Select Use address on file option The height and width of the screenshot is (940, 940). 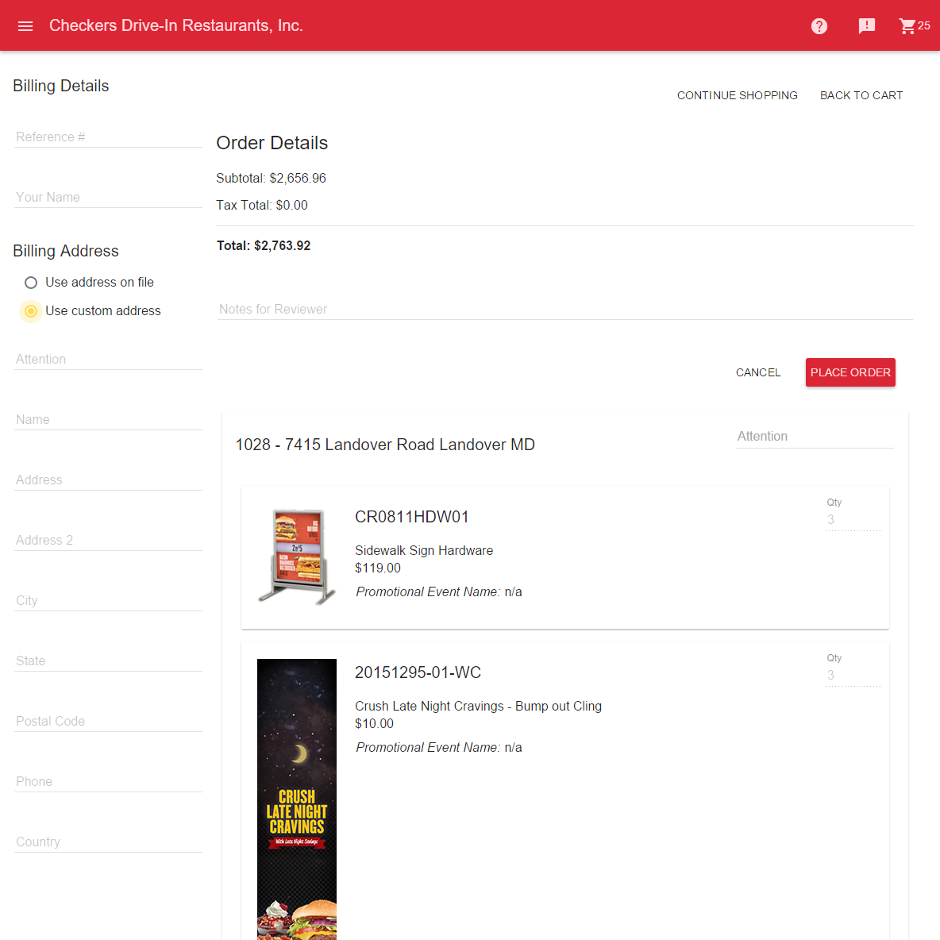pos(89,283)
